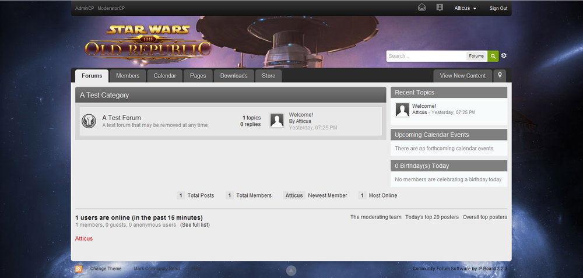Open the messenger envelope icon
The image size is (583, 278).
(422, 8)
